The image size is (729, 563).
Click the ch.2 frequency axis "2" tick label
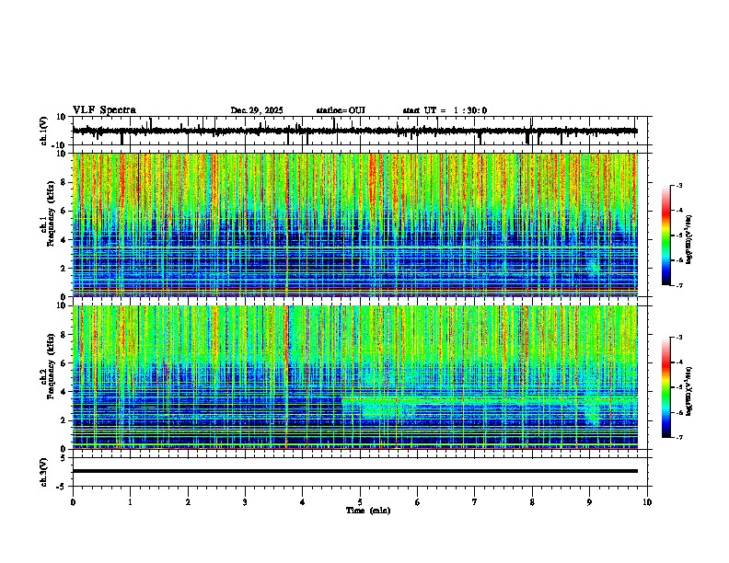click(64, 420)
